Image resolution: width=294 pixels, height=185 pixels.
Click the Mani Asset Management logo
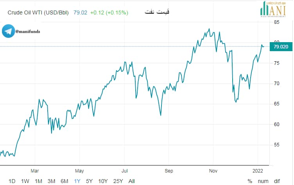coord(273,9)
